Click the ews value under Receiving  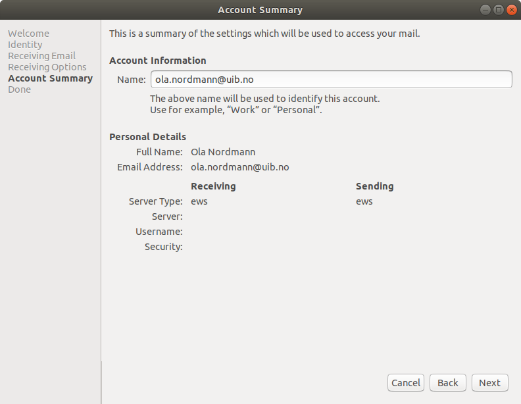(199, 201)
